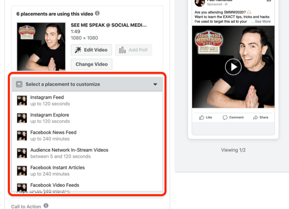Choose Audience Network In-Stream Videos option
This screenshot has width=289, height=209.
[x=87, y=153]
